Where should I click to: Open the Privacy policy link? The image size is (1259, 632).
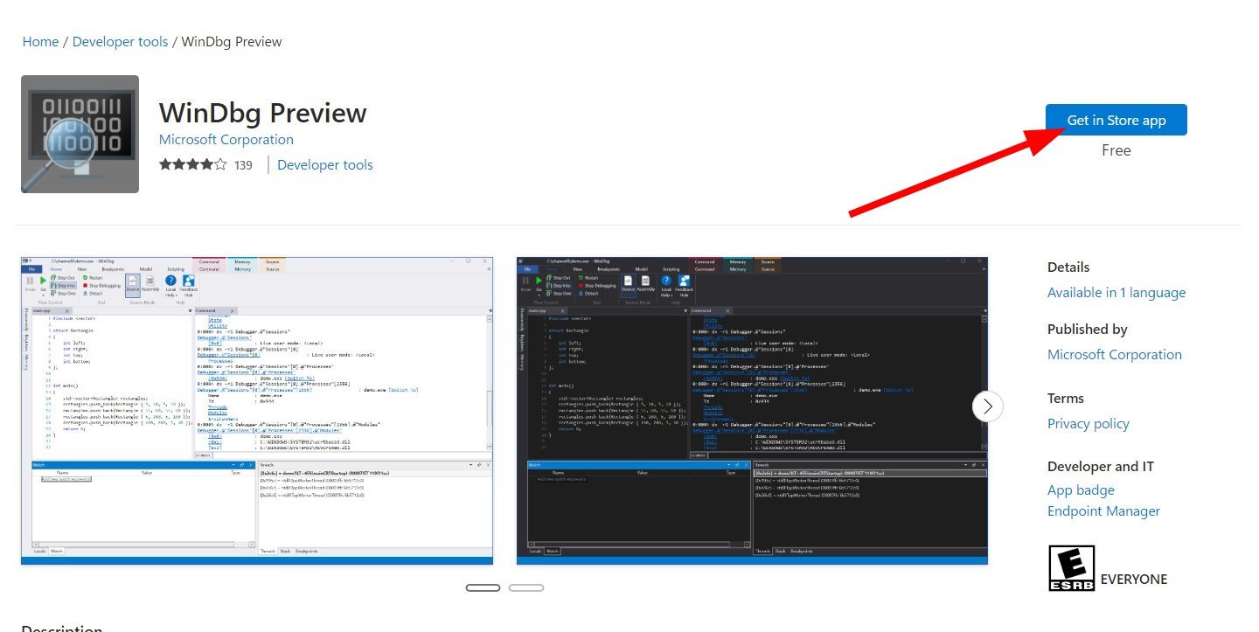tap(1089, 424)
